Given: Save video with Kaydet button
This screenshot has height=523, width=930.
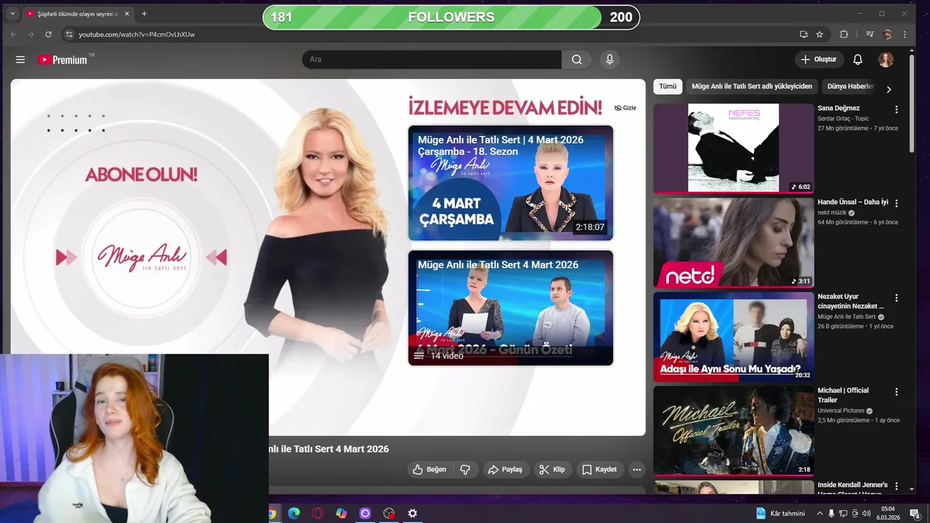Looking at the screenshot, I should pos(599,469).
